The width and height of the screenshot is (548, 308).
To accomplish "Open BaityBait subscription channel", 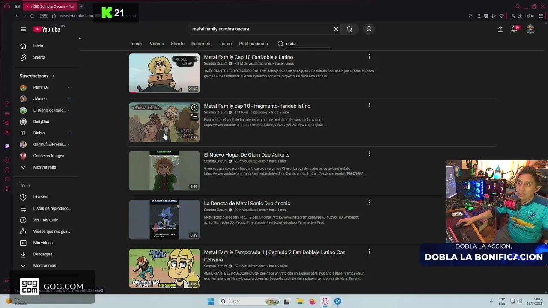I will 41,121.
